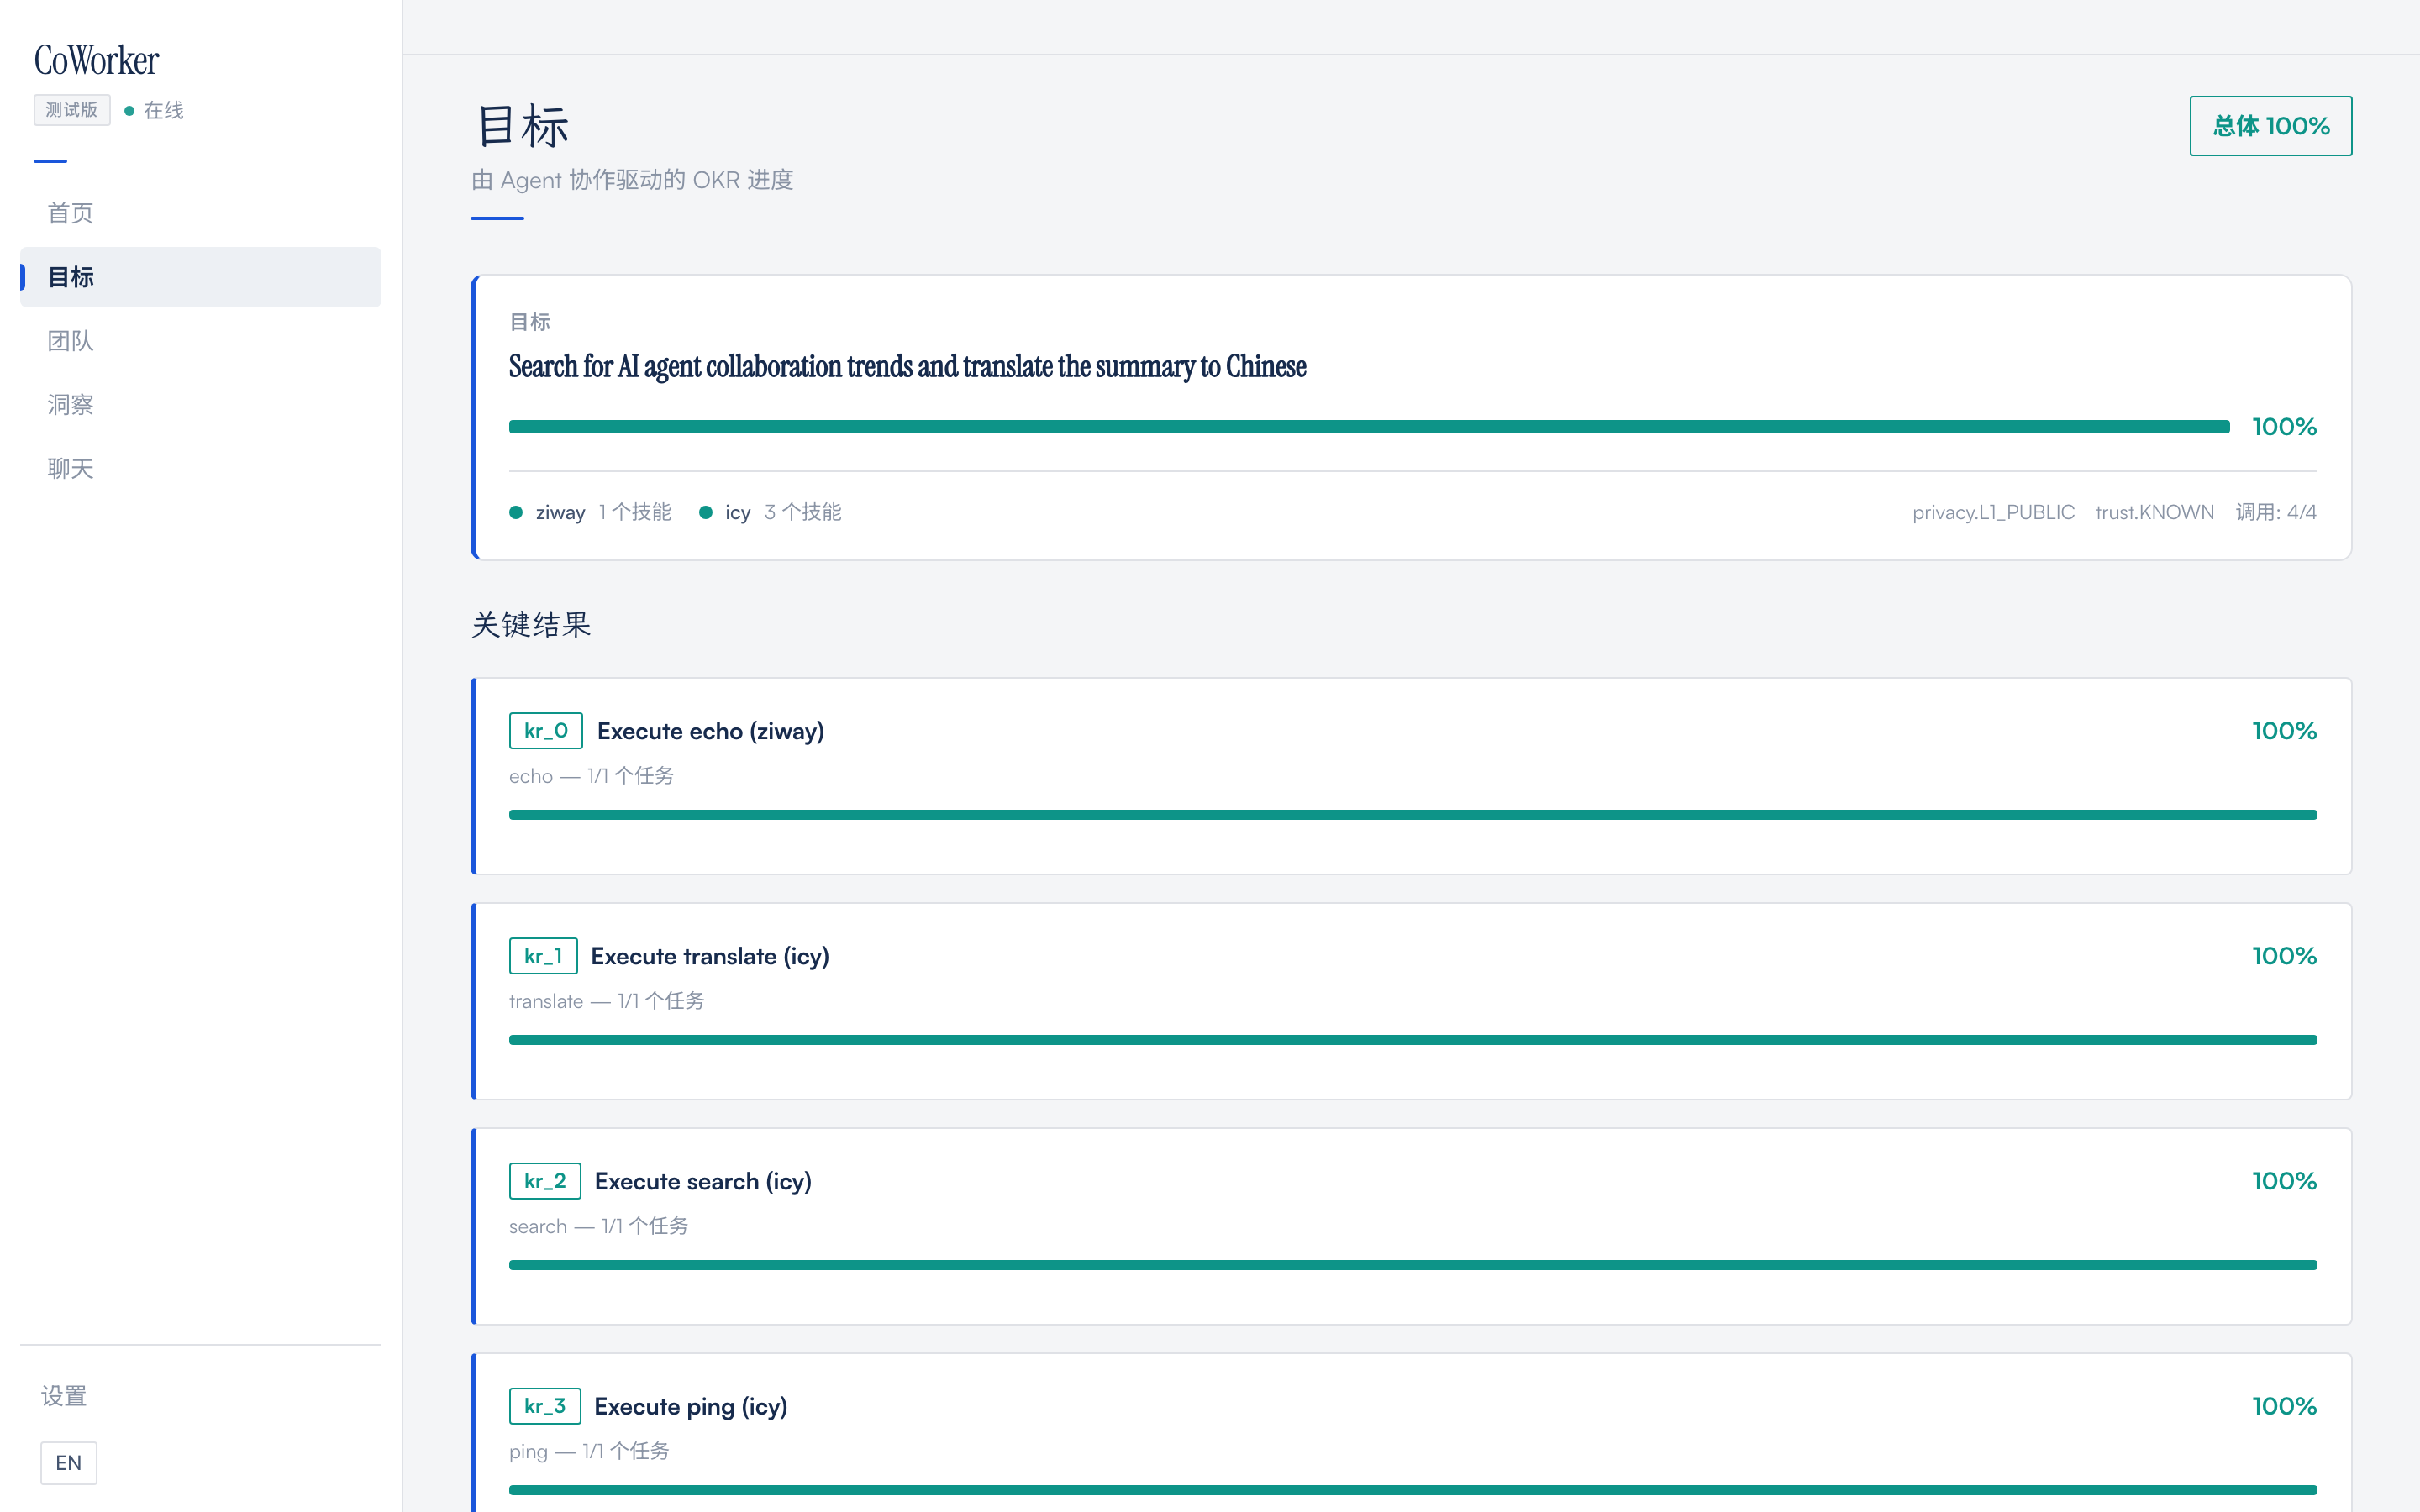Click the kr_3 tag
Viewport: 2420px width, 1512px height.
pyautogui.click(x=545, y=1406)
